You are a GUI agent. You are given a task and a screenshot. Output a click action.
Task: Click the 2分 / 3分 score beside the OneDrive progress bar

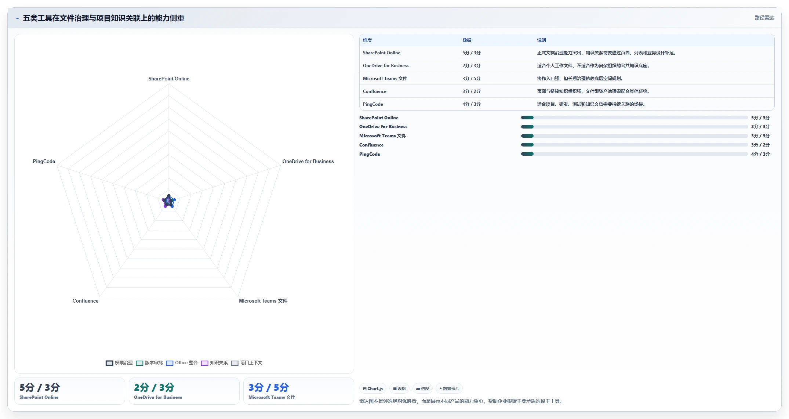pyautogui.click(x=760, y=127)
